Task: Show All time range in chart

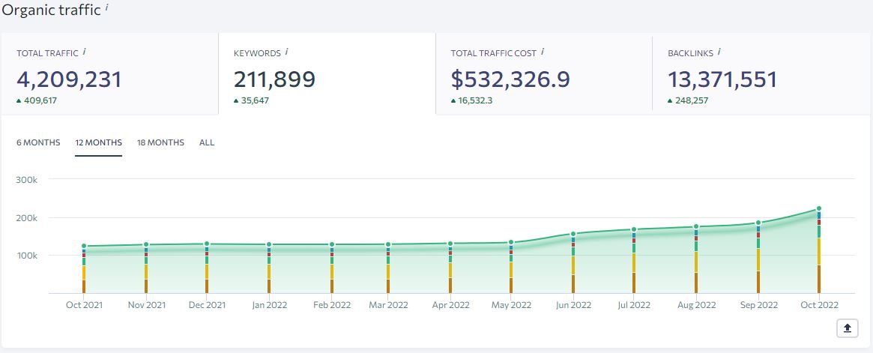Action: click(207, 142)
